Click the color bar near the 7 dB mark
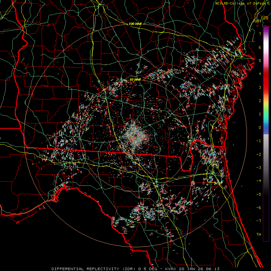 tap(266, 34)
